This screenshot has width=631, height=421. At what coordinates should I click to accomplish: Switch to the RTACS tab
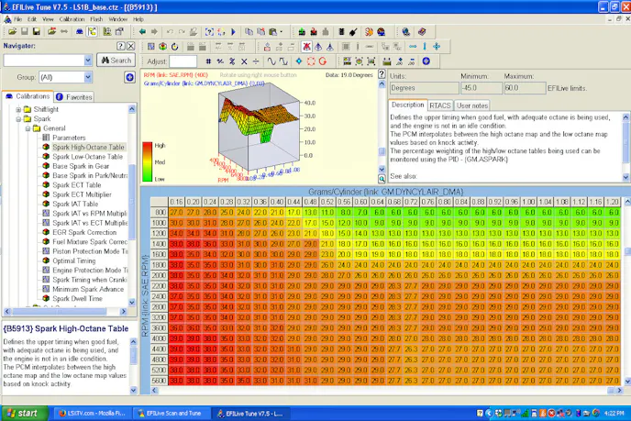tap(440, 105)
